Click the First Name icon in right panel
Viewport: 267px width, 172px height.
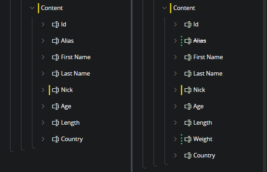click(x=188, y=57)
